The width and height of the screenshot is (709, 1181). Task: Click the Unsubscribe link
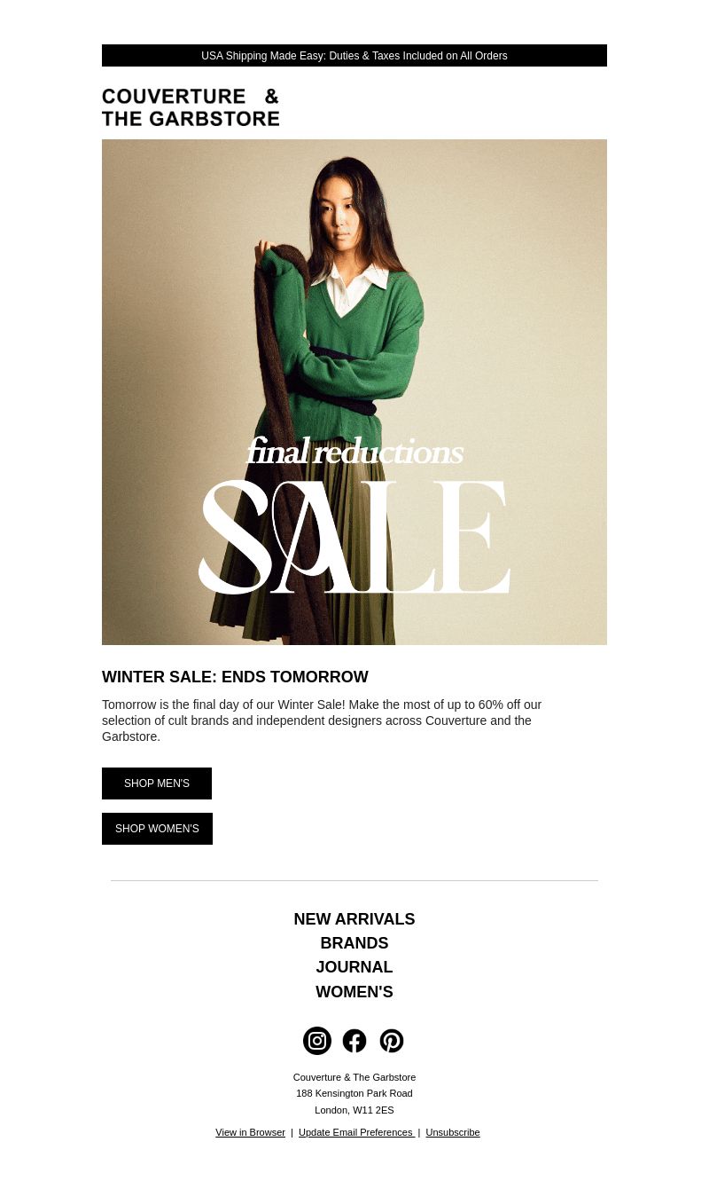pos(453,1132)
